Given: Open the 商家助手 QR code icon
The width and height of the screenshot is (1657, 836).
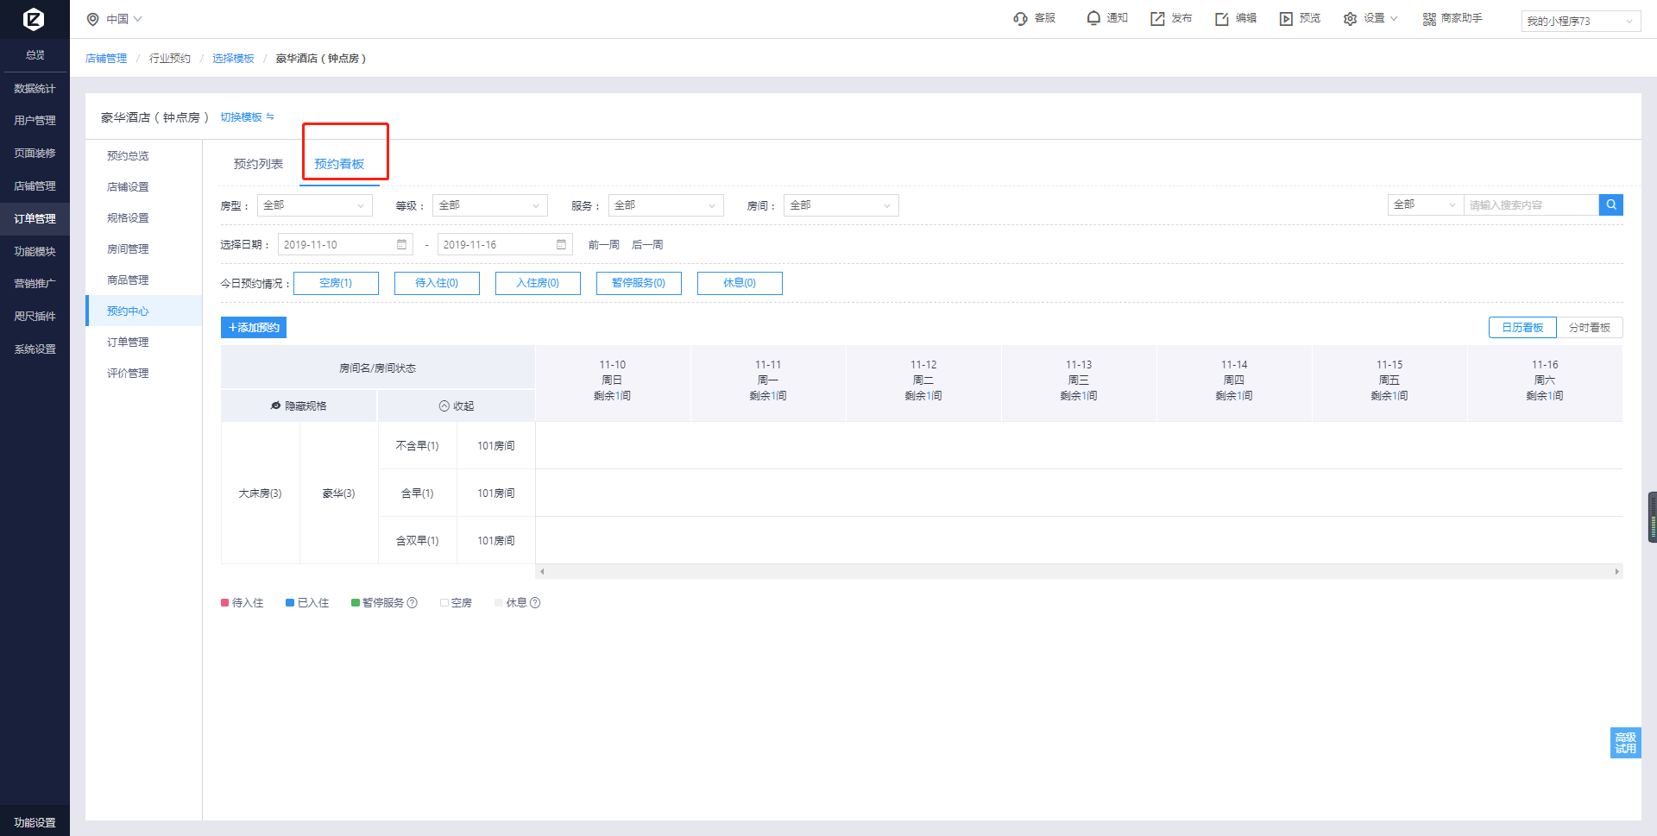Looking at the screenshot, I should click(x=1429, y=18).
